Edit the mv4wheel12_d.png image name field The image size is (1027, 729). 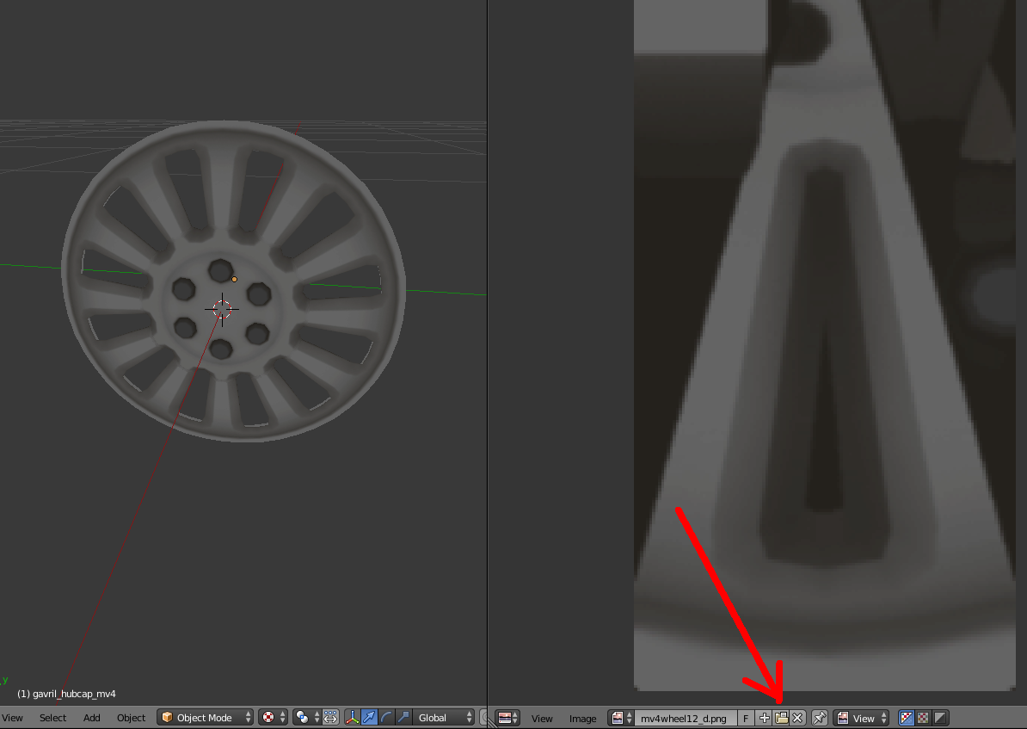pyautogui.click(x=686, y=718)
